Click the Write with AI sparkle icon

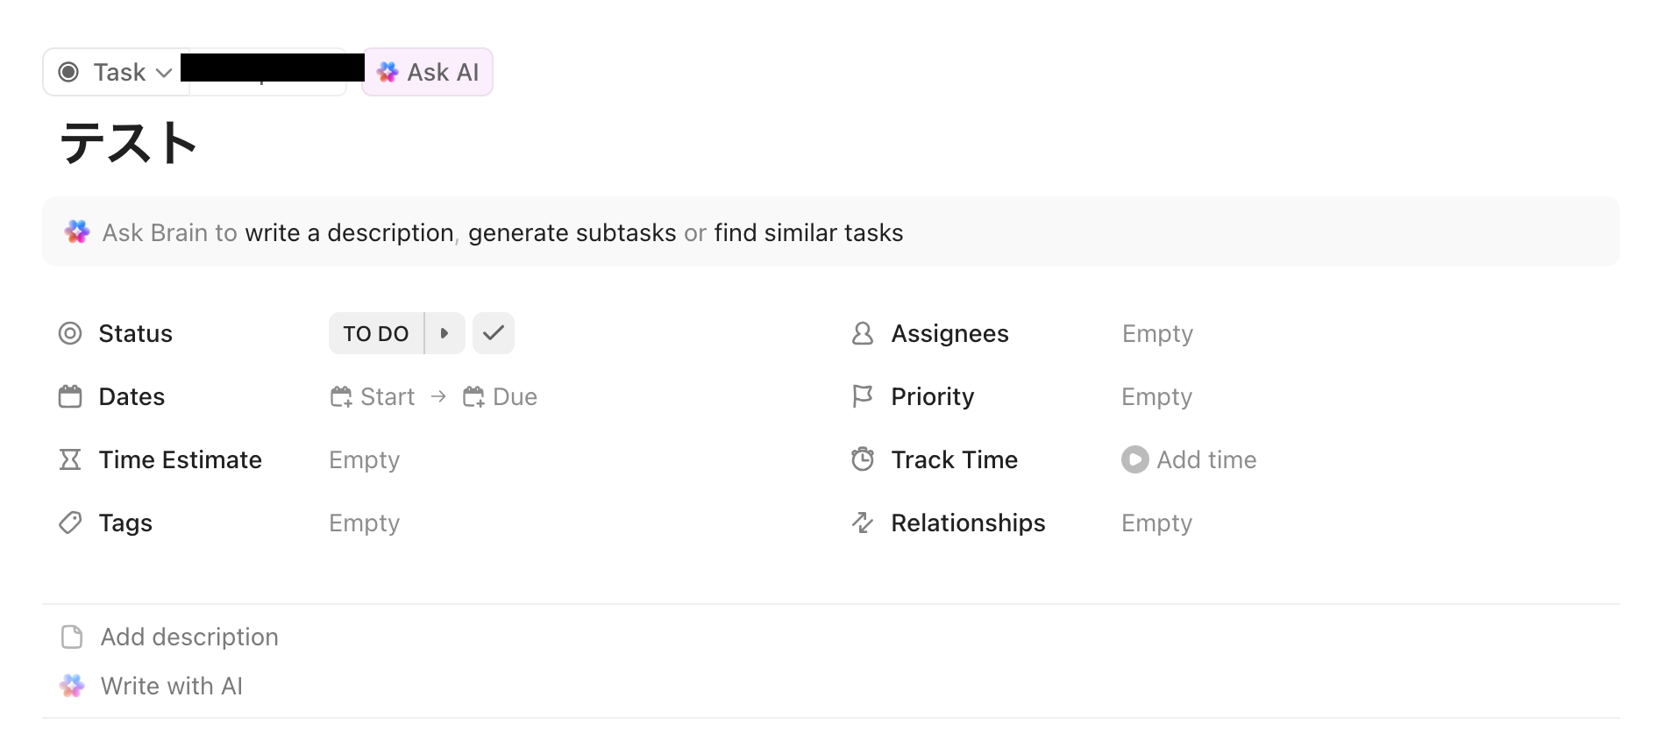click(x=72, y=686)
